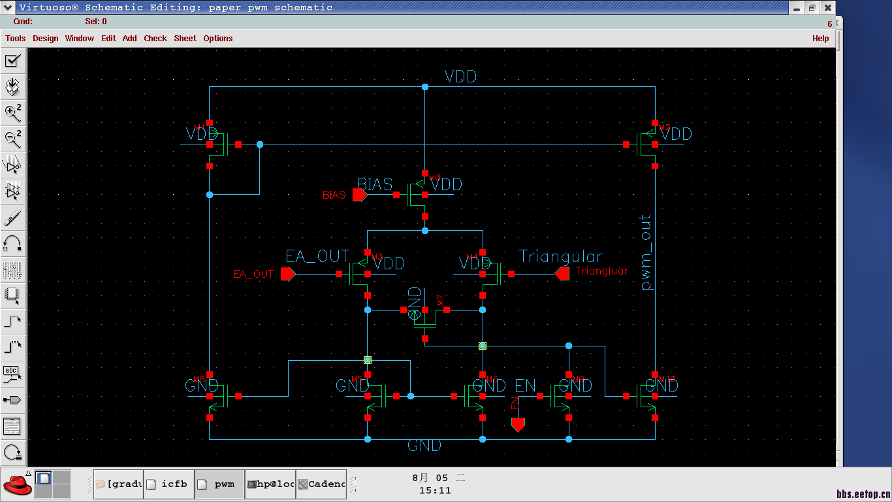Open the Check menu
The height and width of the screenshot is (502, 892).
point(155,39)
